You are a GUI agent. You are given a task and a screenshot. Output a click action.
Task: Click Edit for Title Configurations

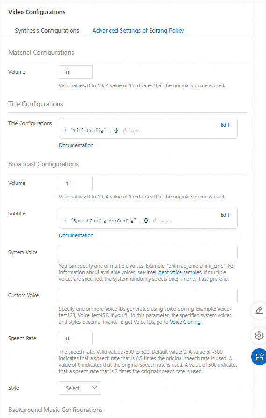[225, 125]
